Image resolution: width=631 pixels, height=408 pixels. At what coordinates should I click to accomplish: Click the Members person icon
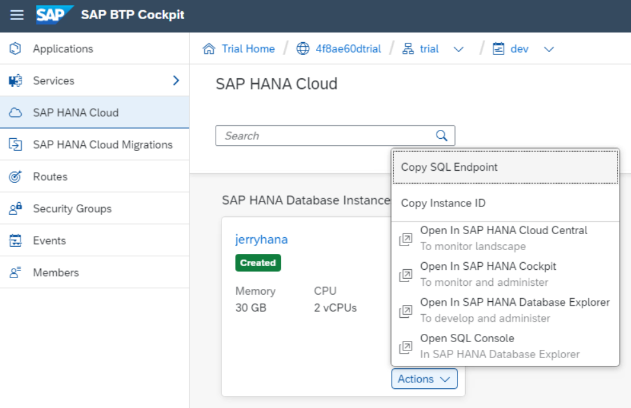15,272
